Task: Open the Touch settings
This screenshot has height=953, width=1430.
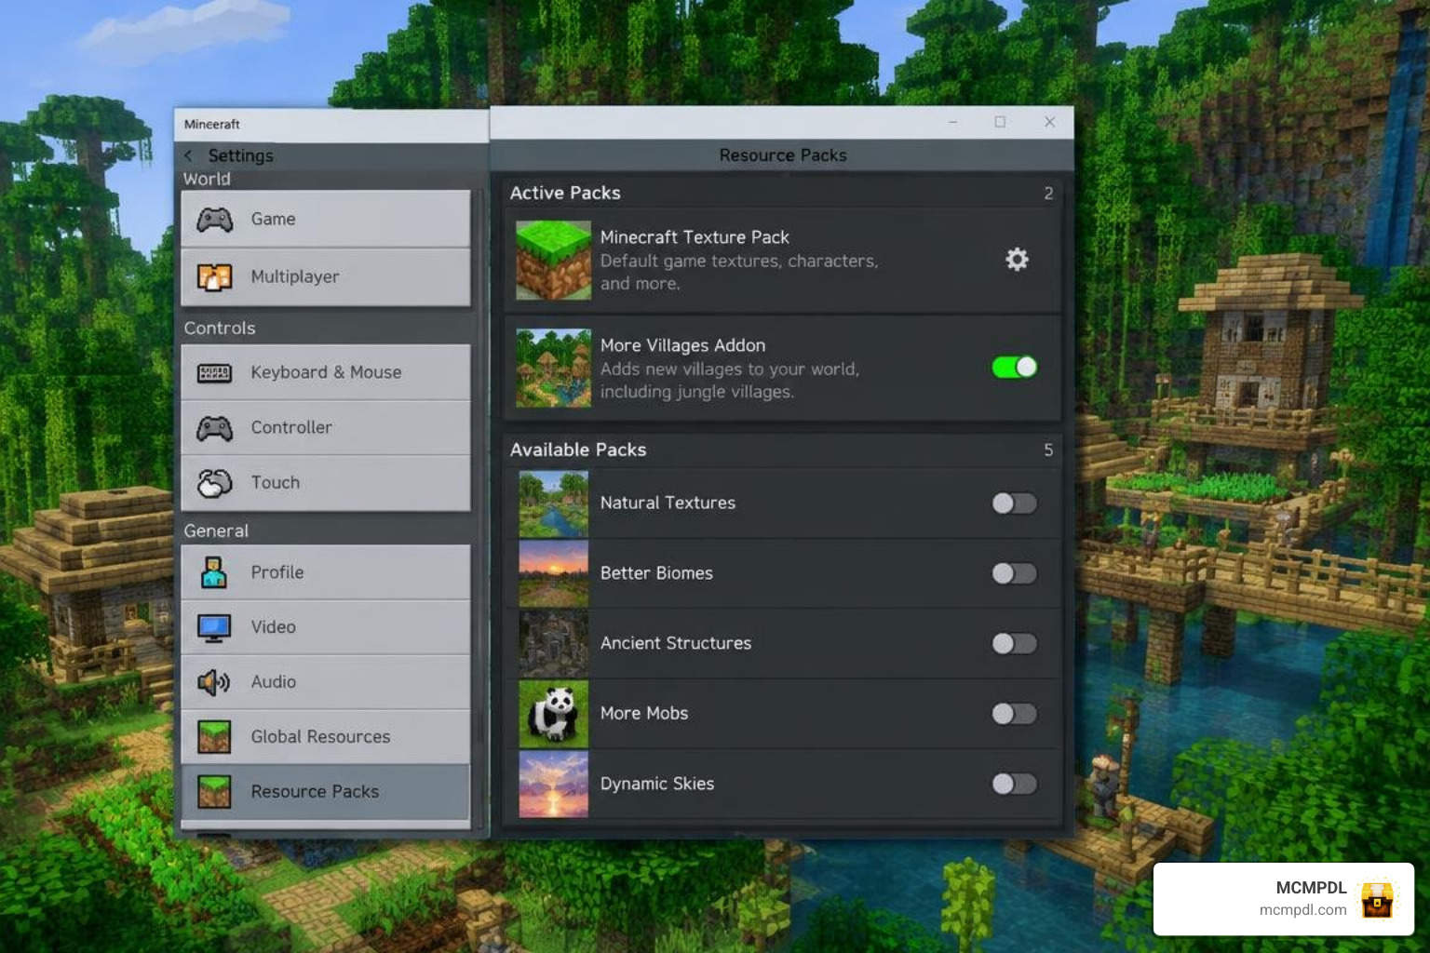Action: click(x=326, y=483)
